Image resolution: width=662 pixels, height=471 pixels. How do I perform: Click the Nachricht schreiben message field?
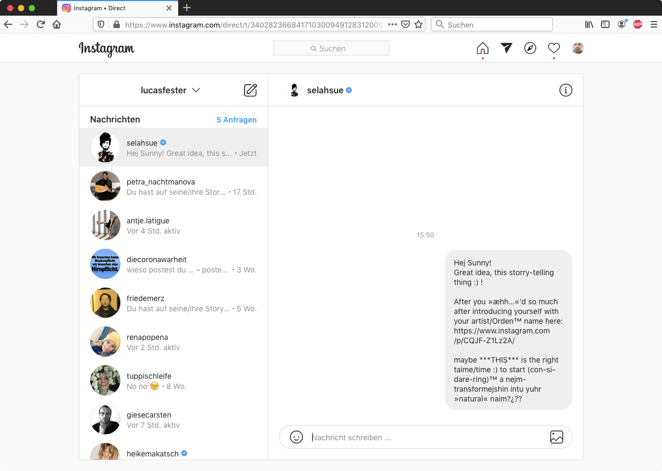(427, 438)
